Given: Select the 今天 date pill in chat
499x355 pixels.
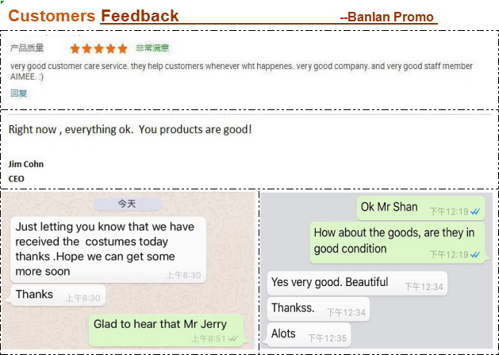Looking at the screenshot, I should coord(127,204).
